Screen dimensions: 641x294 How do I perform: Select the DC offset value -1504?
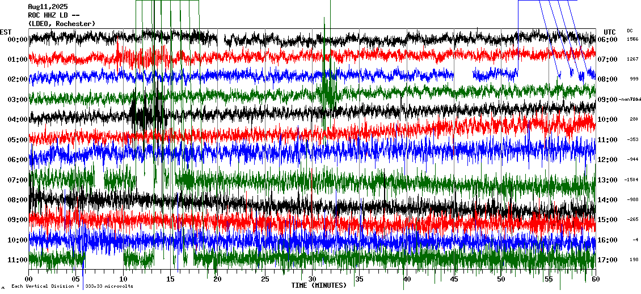click(631, 180)
